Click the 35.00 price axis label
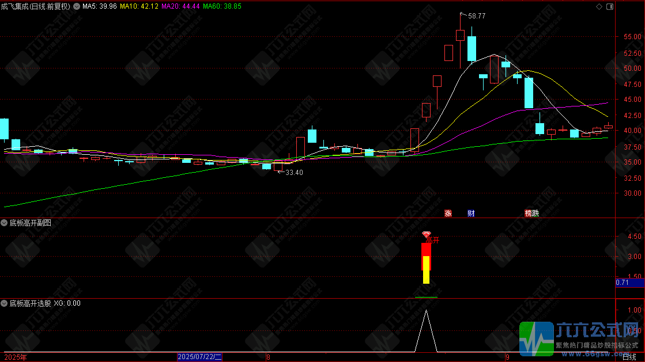This screenshot has width=645, height=362. point(633,162)
